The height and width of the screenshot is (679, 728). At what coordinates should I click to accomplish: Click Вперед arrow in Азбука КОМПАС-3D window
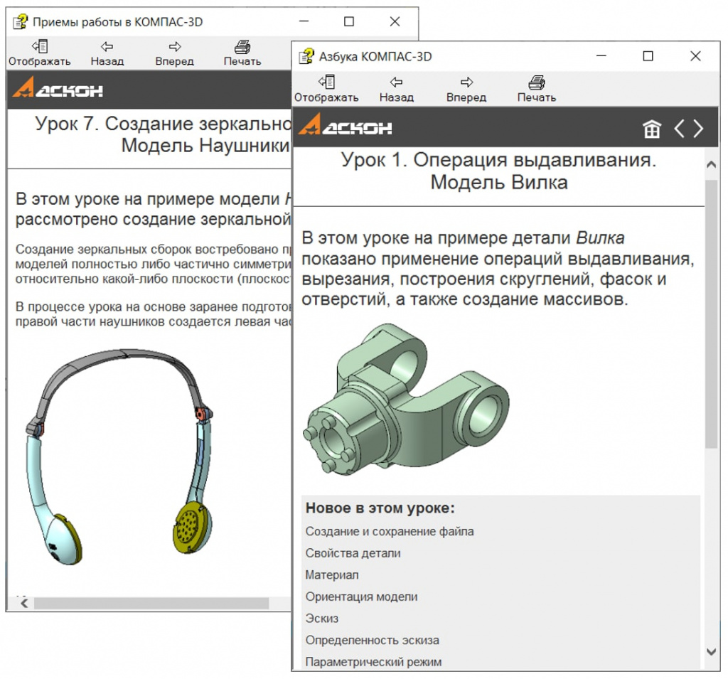(466, 82)
